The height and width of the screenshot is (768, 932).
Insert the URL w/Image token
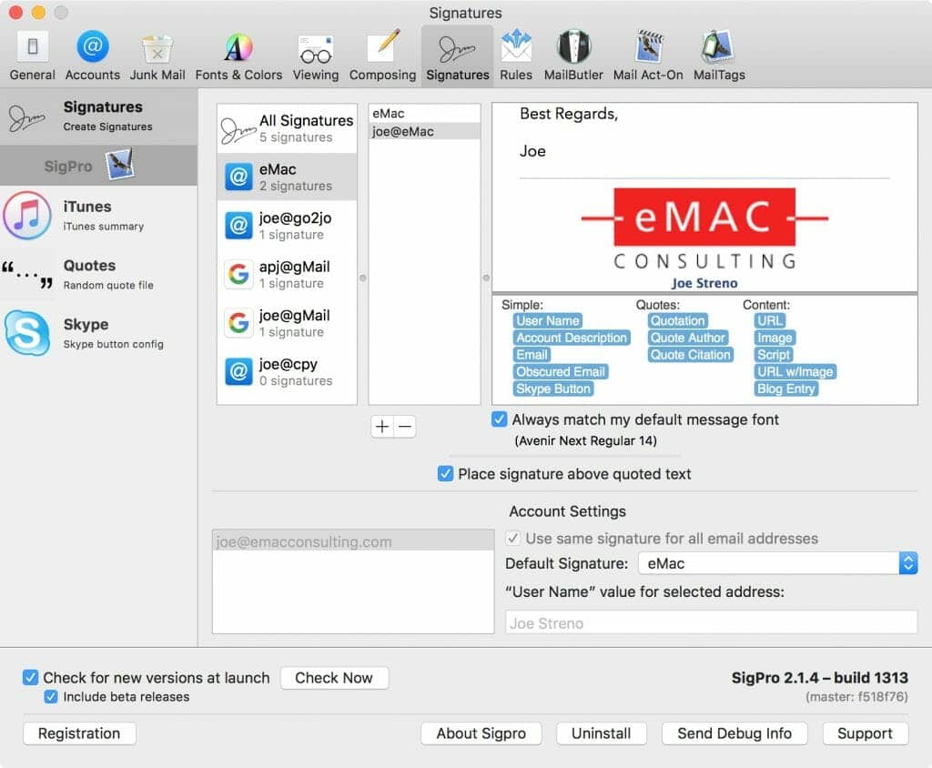[795, 371]
